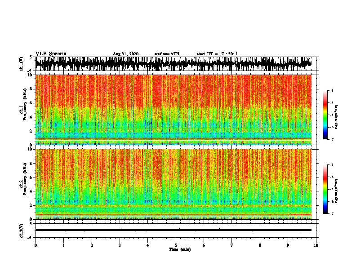The image size is (356, 275).
Task: Select the "start UT = 7:30:1" label
Action: (217, 54)
